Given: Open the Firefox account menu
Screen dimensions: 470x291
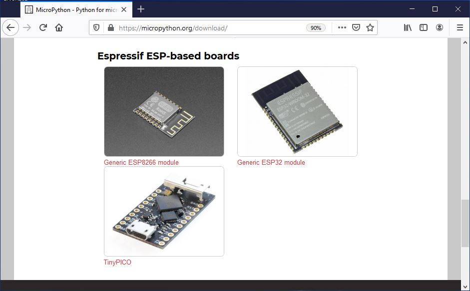Looking at the screenshot, I should [x=440, y=27].
